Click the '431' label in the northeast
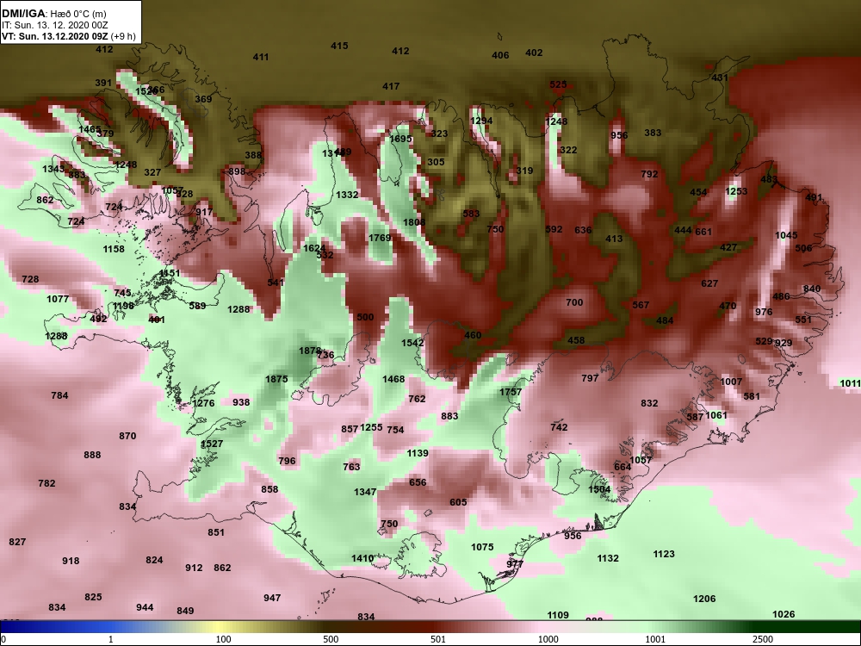 tap(720, 78)
